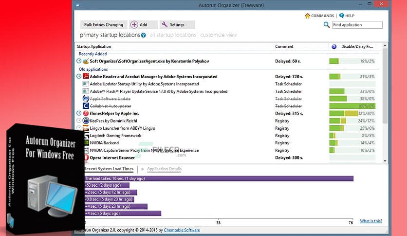The image size is (407, 236).
Task: Click the '-63 sec. (2 days ago)' bar
Action: (x=107, y=185)
